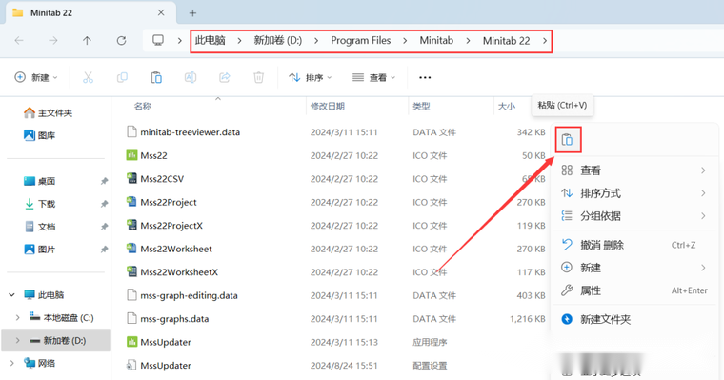Image resolution: width=724 pixels, height=380 pixels.
Task: Click the Paste icon in toolbar
Action: (156, 77)
